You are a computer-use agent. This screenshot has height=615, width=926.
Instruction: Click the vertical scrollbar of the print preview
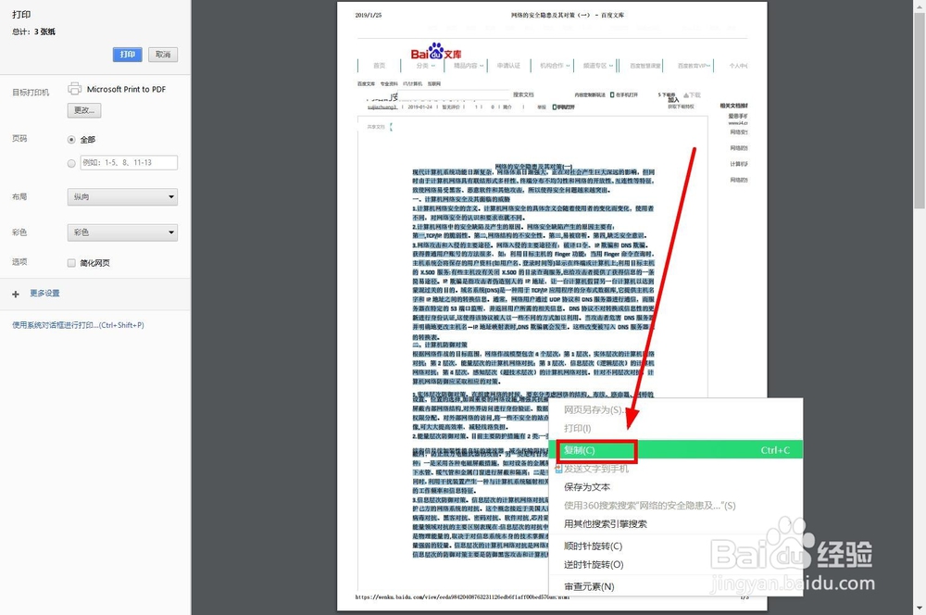click(x=920, y=110)
